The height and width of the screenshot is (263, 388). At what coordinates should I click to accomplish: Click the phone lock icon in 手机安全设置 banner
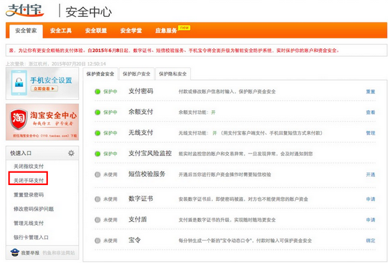point(19,83)
